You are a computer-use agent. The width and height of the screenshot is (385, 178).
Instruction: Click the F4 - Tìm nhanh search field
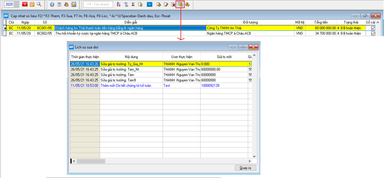[x=98, y=4]
